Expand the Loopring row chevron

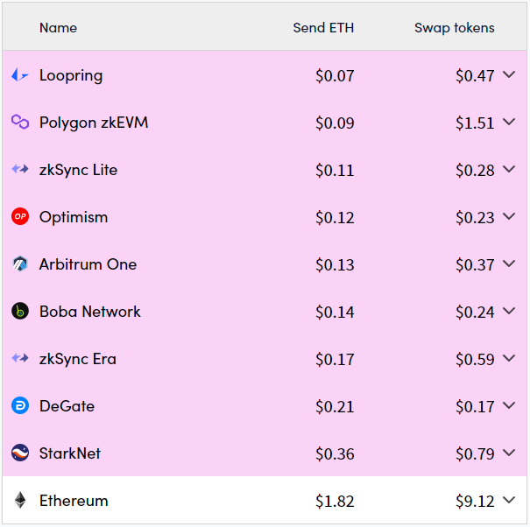tap(509, 74)
